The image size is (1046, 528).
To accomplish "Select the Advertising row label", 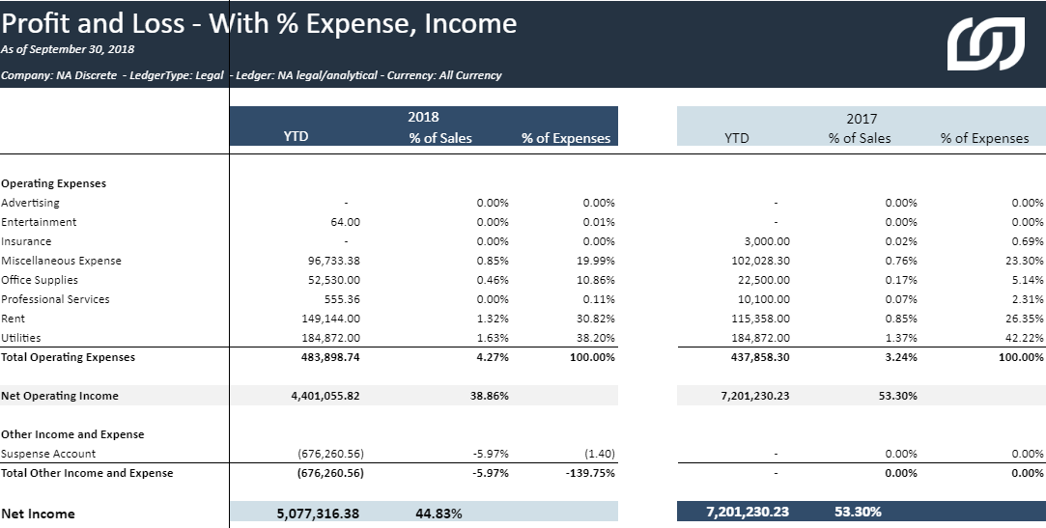I will click(x=30, y=203).
